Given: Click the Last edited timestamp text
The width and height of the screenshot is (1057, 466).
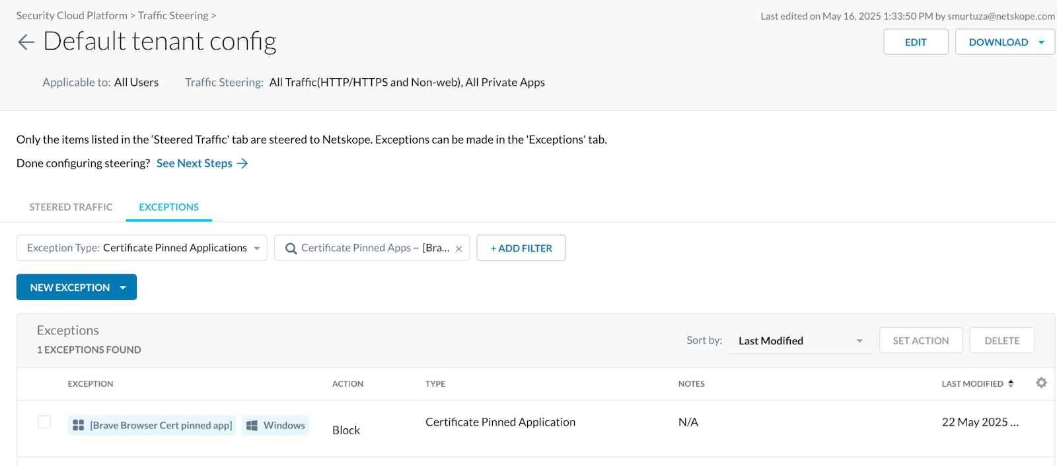Looking at the screenshot, I should tap(908, 16).
